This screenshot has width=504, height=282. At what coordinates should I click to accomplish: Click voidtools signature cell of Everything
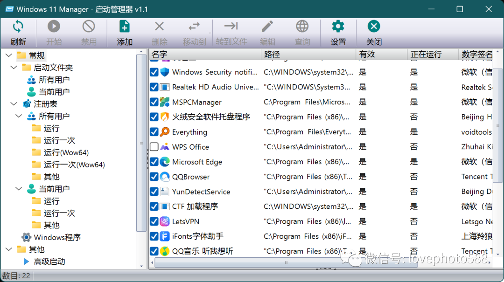coord(476,132)
